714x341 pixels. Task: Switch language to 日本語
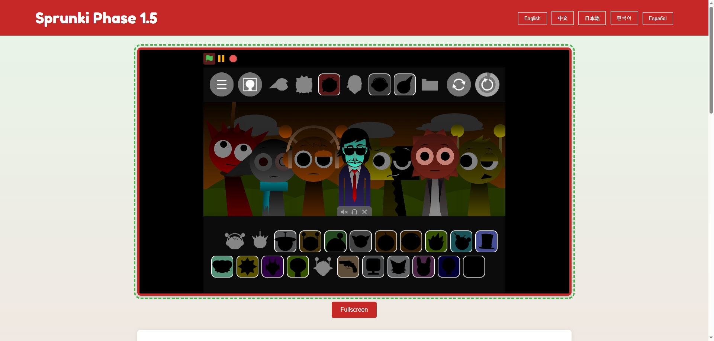592,18
